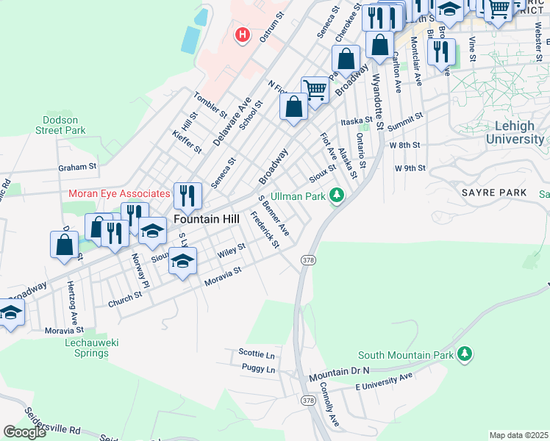Image resolution: width=550 pixels, height=441 pixels.
Task: Click the Ullman Park text label
Action: tap(298, 196)
